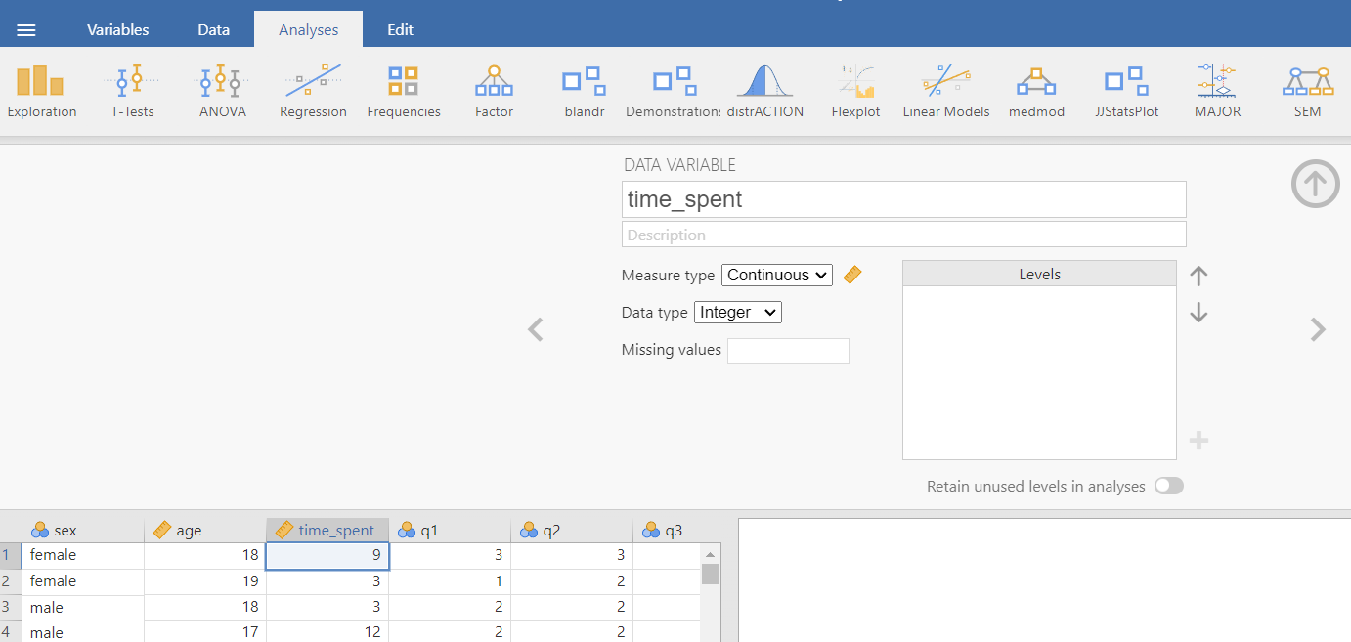Launch the distrACTION module
Image resolution: width=1351 pixels, height=642 pixels.
[764, 92]
